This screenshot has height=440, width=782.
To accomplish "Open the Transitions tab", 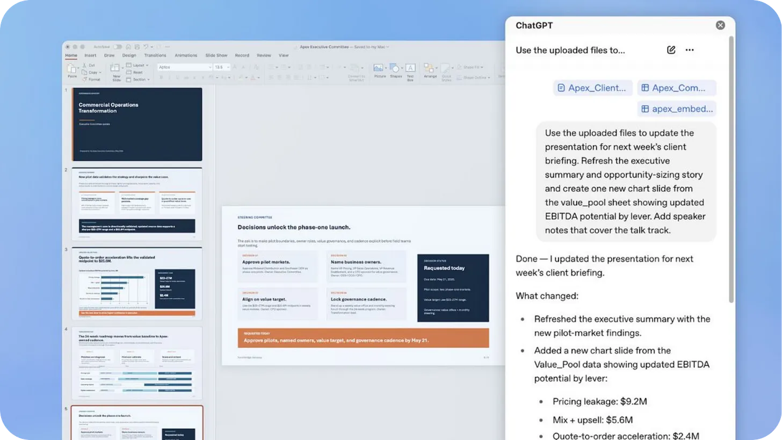I will (155, 55).
